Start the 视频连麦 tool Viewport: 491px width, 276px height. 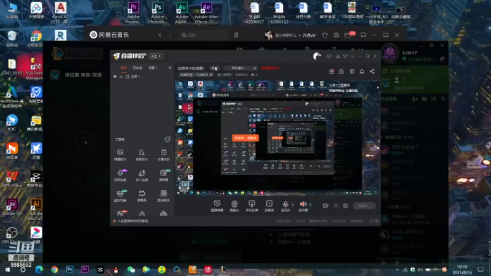[x=120, y=175]
